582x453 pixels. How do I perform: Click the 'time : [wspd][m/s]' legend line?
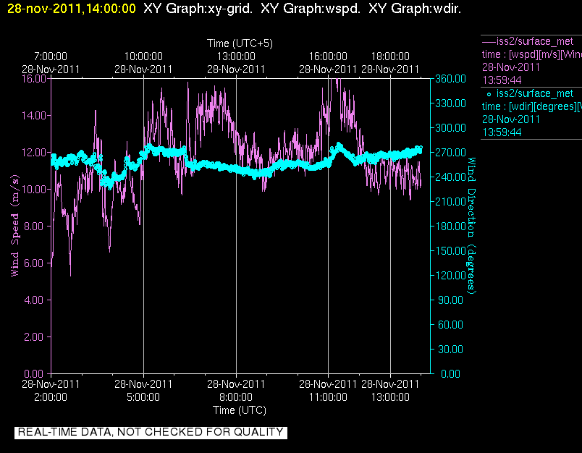click(531, 54)
